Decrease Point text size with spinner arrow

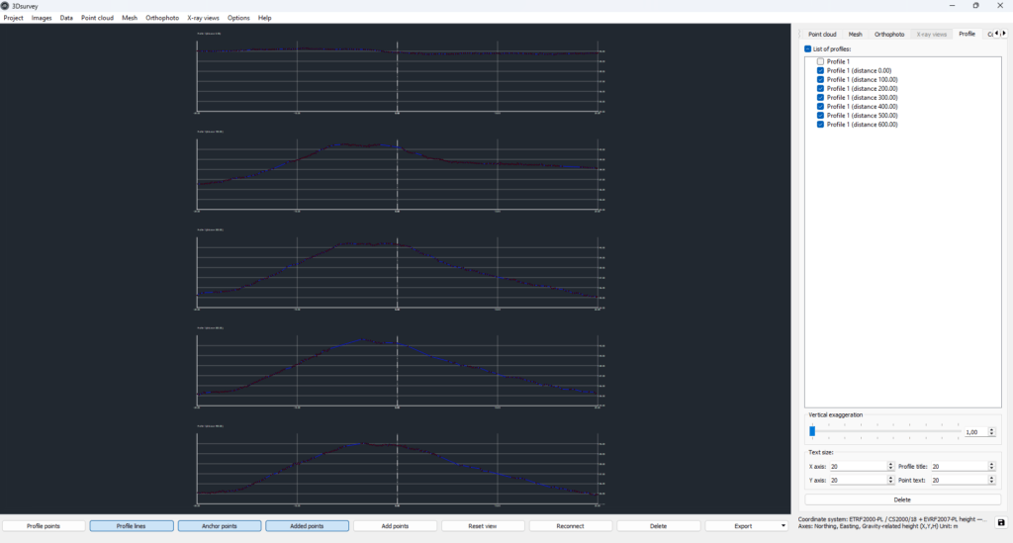pyautogui.click(x=991, y=483)
